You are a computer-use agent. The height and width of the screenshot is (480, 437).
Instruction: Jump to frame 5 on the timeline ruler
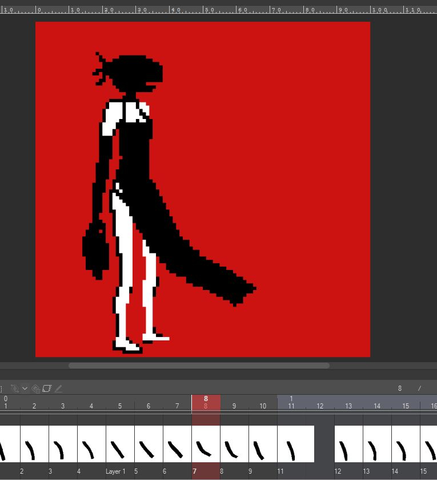pyautogui.click(x=120, y=406)
